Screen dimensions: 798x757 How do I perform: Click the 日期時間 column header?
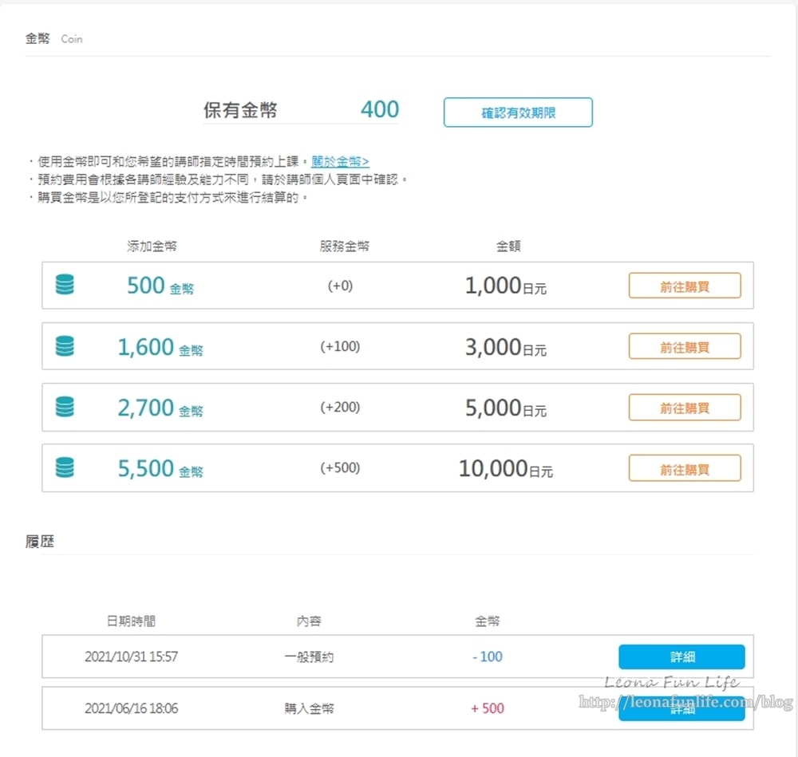pyautogui.click(x=131, y=621)
